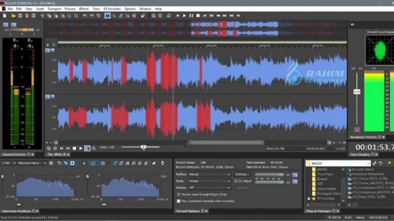Click the New file icon in the top toolbar

4,15
